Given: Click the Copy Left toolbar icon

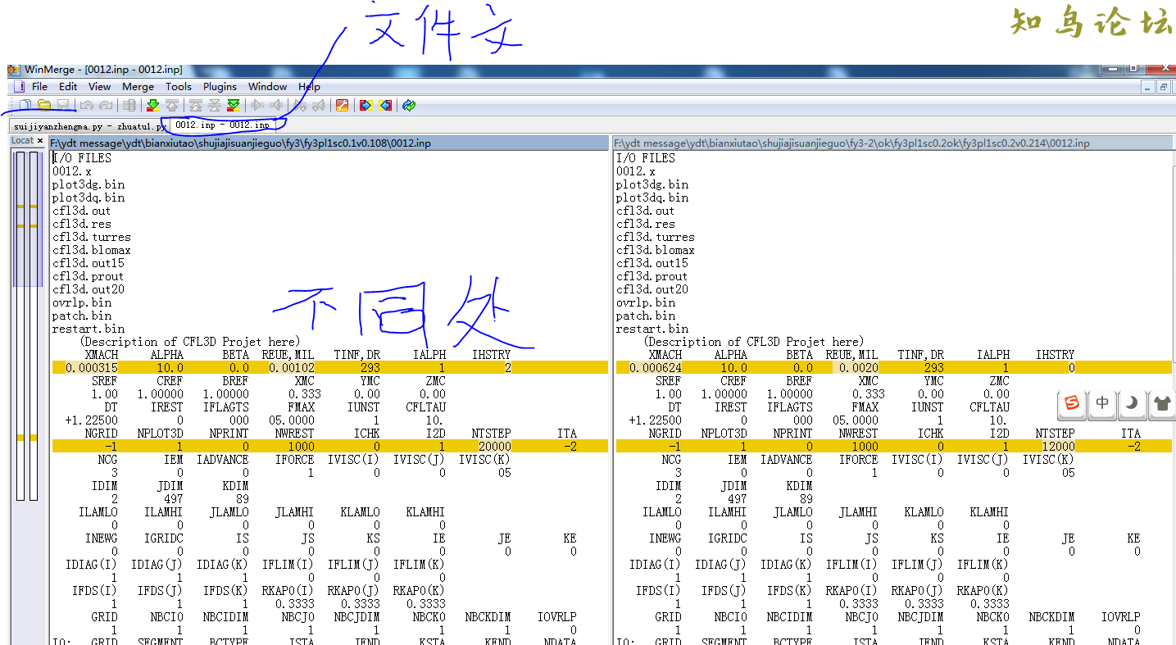Looking at the screenshot, I should pos(276,105).
